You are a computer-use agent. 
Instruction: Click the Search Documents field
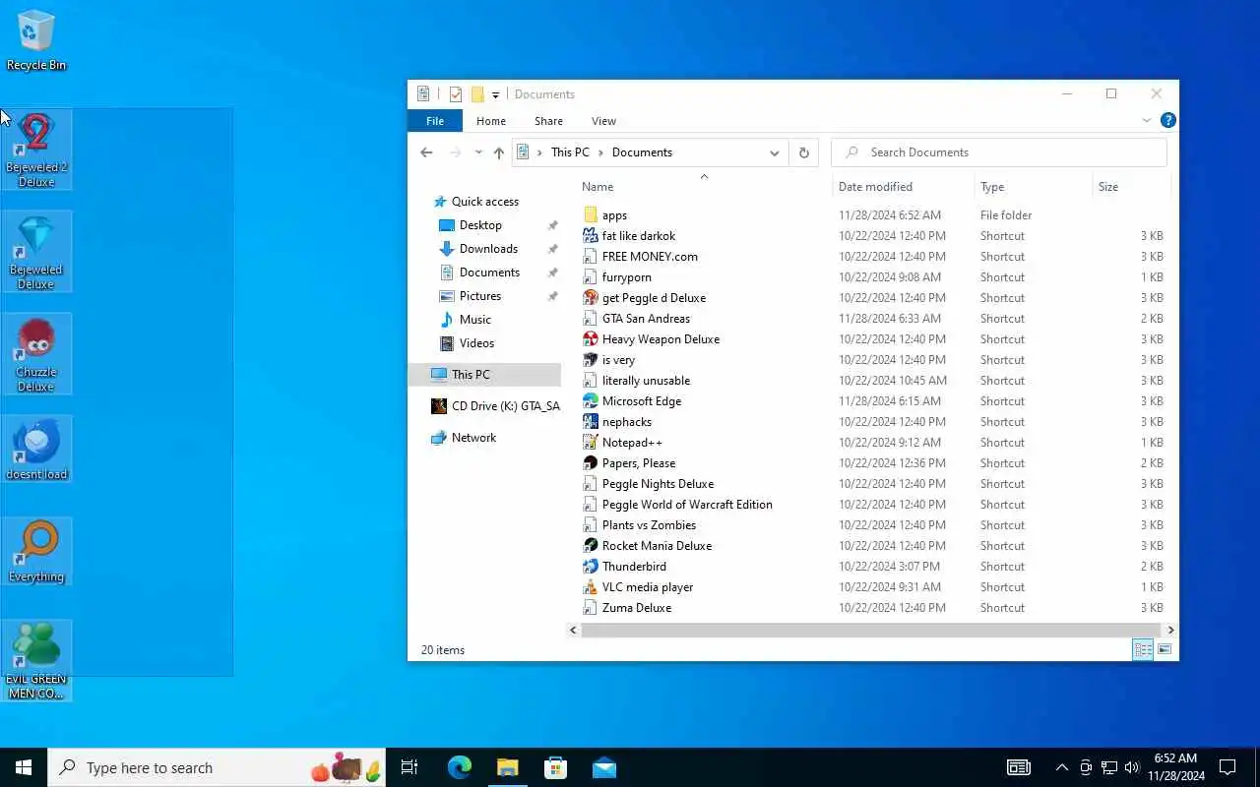click(x=999, y=152)
